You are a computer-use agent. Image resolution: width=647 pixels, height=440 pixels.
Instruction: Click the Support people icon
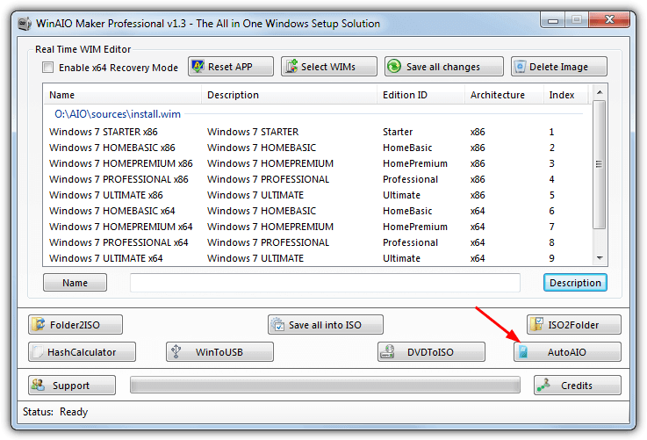pyautogui.click(x=39, y=385)
